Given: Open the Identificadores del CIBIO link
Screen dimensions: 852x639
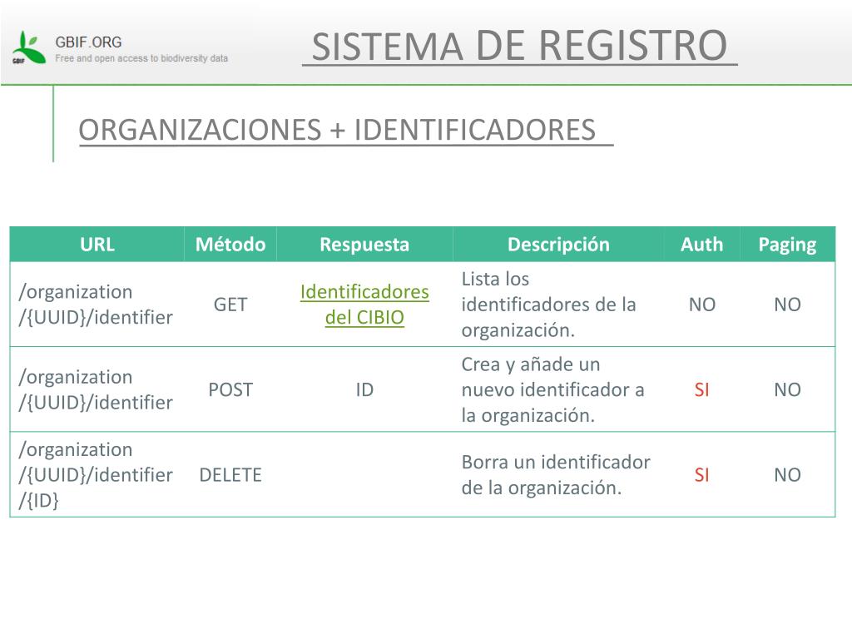Looking at the screenshot, I should point(364,305).
